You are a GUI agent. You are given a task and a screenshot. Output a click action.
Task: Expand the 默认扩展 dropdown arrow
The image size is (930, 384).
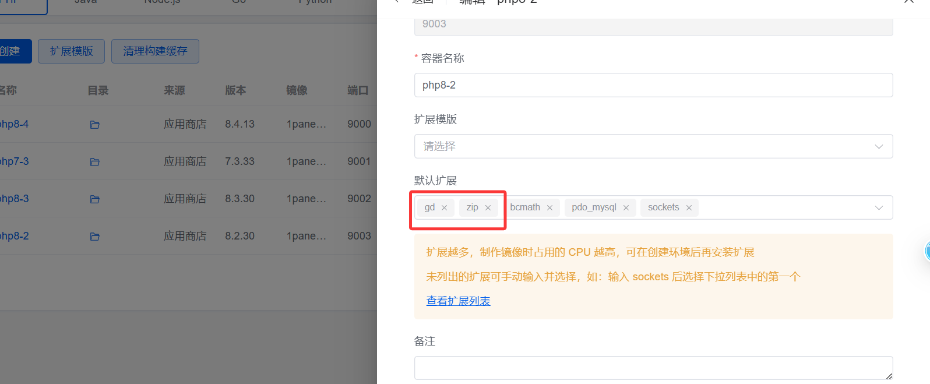tap(879, 208)
